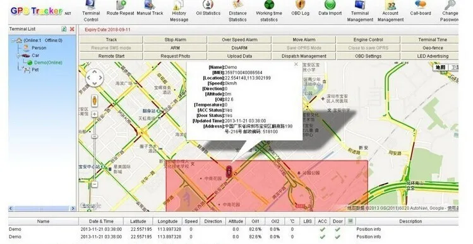
Task: Open Terminal Management
Action: (360, 11)
